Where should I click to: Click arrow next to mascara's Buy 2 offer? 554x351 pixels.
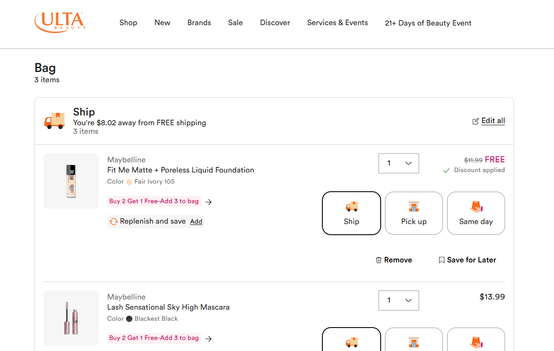pos(209,339)
